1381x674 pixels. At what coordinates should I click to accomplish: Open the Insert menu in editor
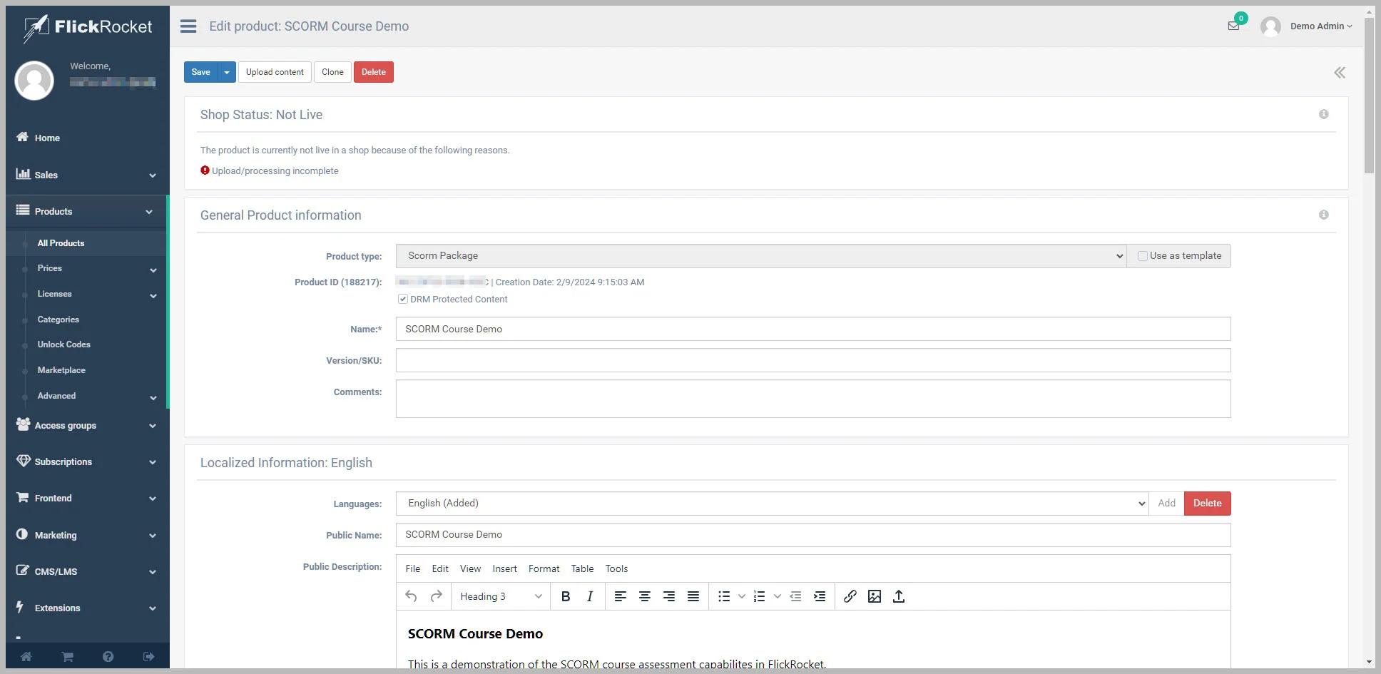[x=504, y=568]
